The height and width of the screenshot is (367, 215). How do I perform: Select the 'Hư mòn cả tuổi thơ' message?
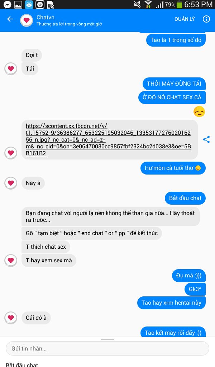[x=173, y=168]
